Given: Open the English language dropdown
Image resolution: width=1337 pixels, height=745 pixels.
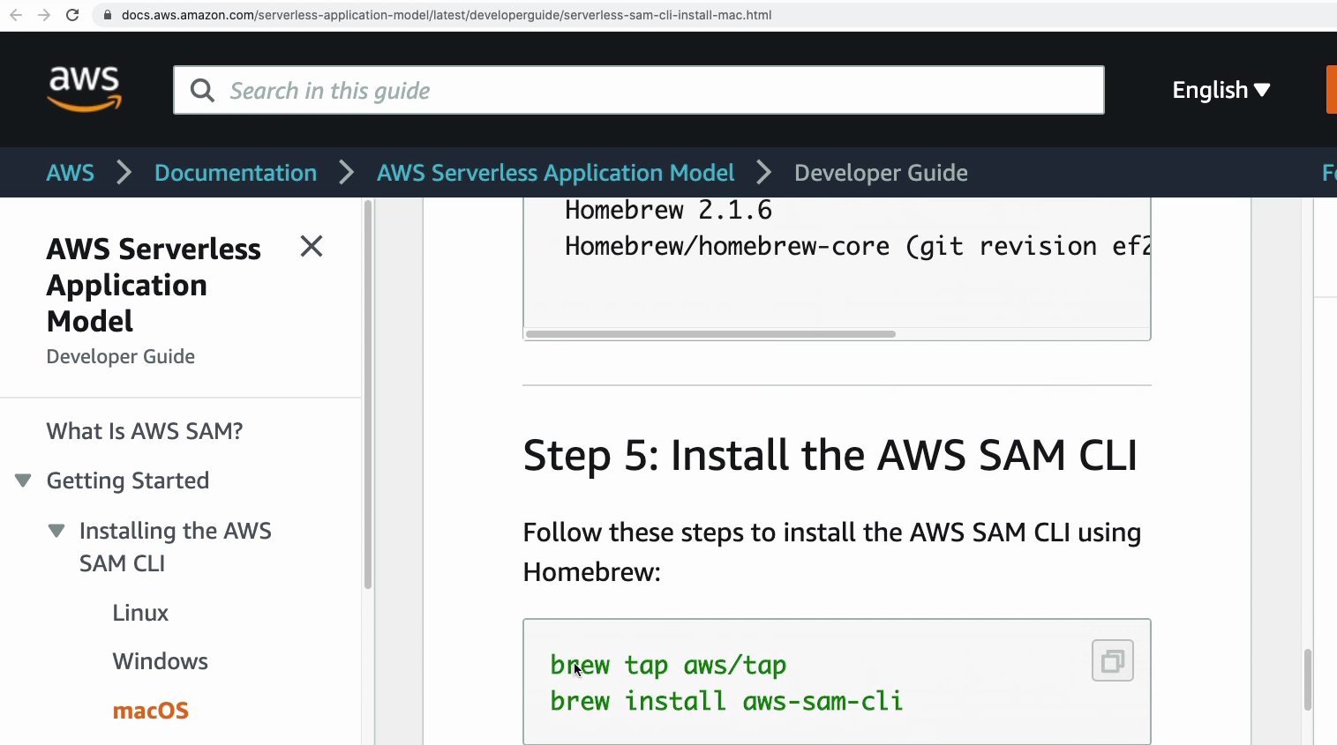Looking at the screenshot, I should coord(1221,90).
